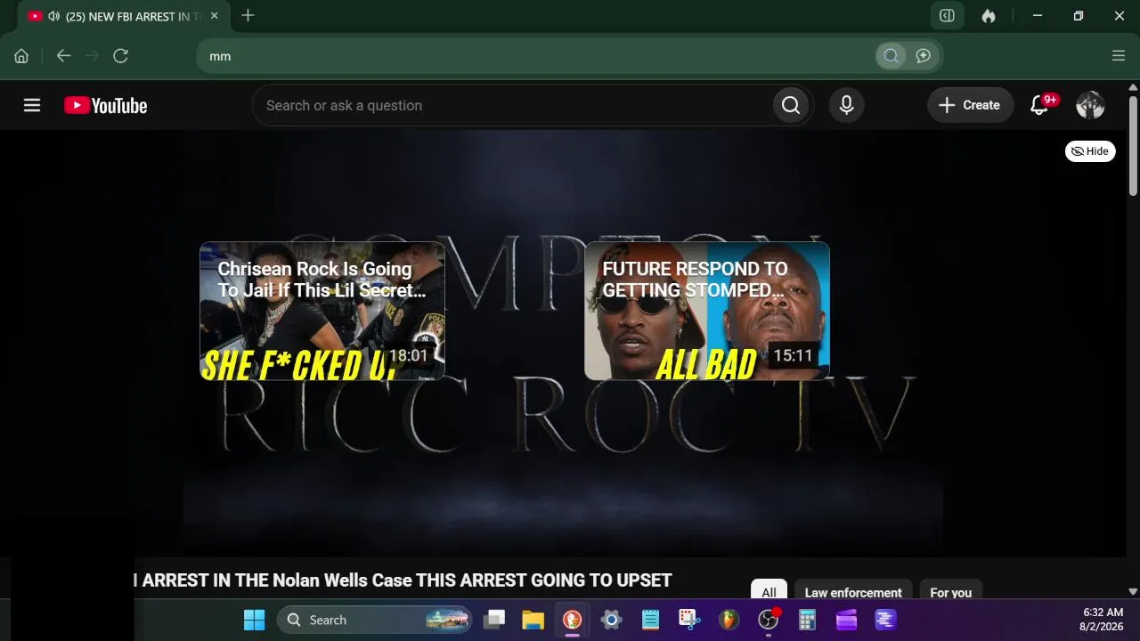Play the FUTURE RESPOND suggested video
This screenshot has width=1140, height=641.
707,311
